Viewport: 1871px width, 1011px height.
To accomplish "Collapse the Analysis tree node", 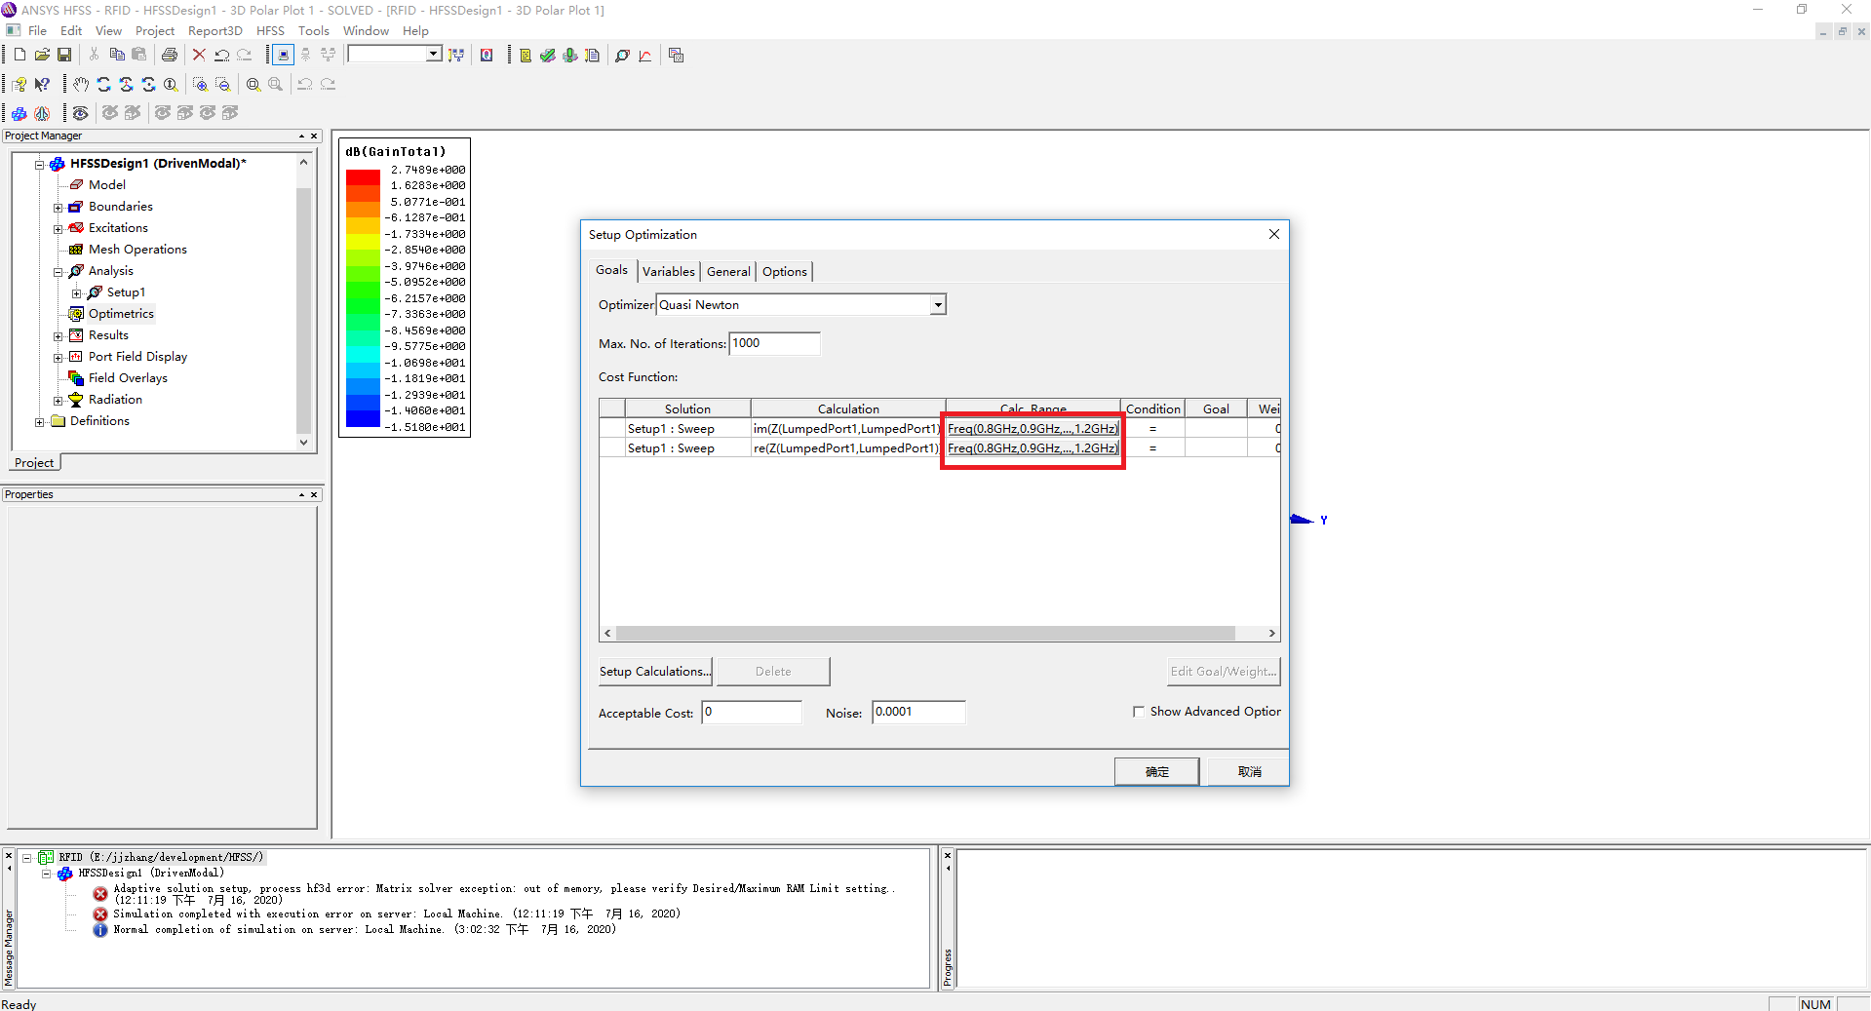I will pos(58,272).
